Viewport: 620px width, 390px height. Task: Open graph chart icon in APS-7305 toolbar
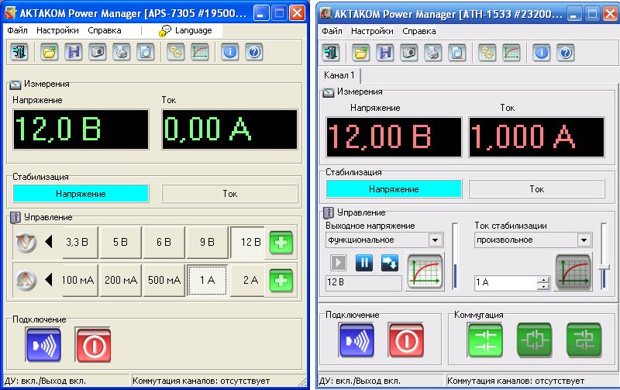point(200,52)
